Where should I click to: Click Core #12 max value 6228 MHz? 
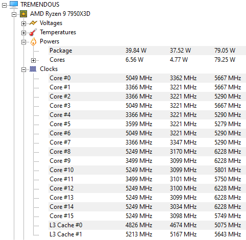click(228, 188)
